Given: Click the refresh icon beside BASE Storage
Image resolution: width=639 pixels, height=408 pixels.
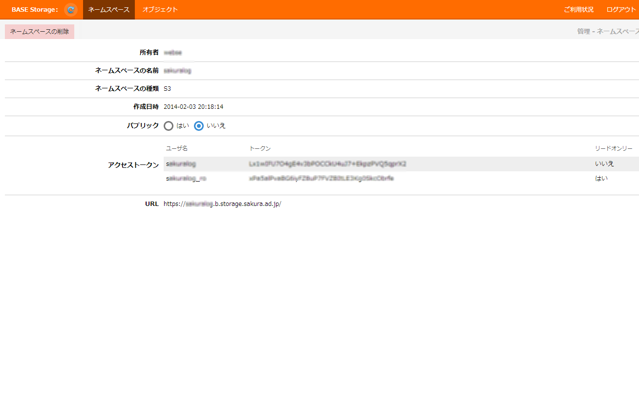Looking at the screenshot, I should [x=71, y=10].
